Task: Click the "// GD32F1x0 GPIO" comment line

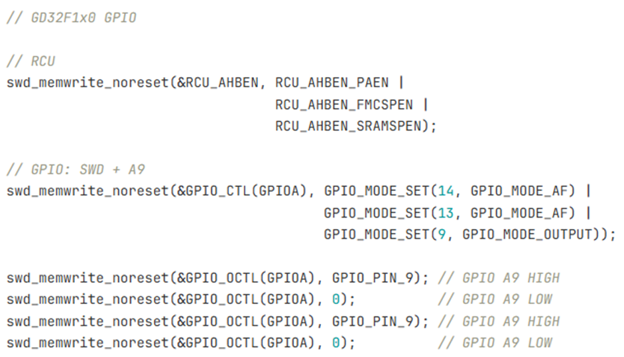Action: click(x=71, y=18)
